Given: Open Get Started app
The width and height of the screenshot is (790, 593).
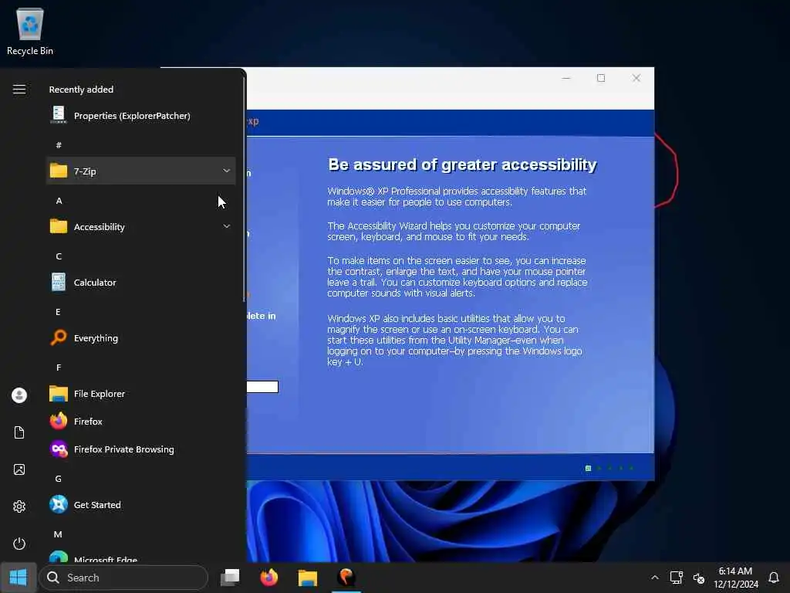Looking at the screenshot, I should tap(140, 505).
